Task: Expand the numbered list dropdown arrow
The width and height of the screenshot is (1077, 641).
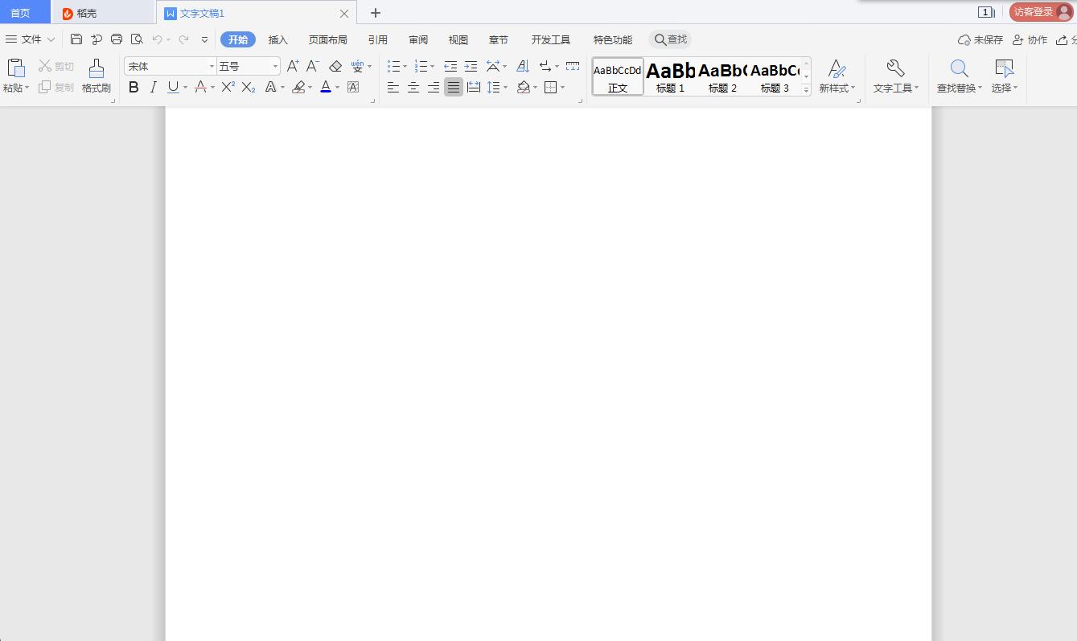Action: 432,67
